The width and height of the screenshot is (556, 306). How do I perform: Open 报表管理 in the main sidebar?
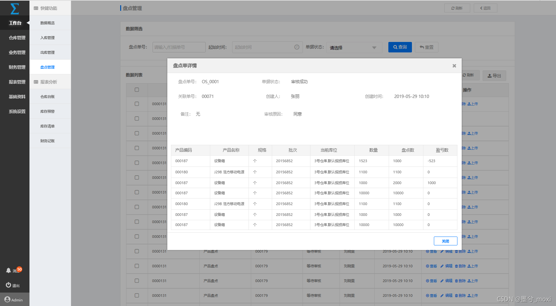coord(17,82)
